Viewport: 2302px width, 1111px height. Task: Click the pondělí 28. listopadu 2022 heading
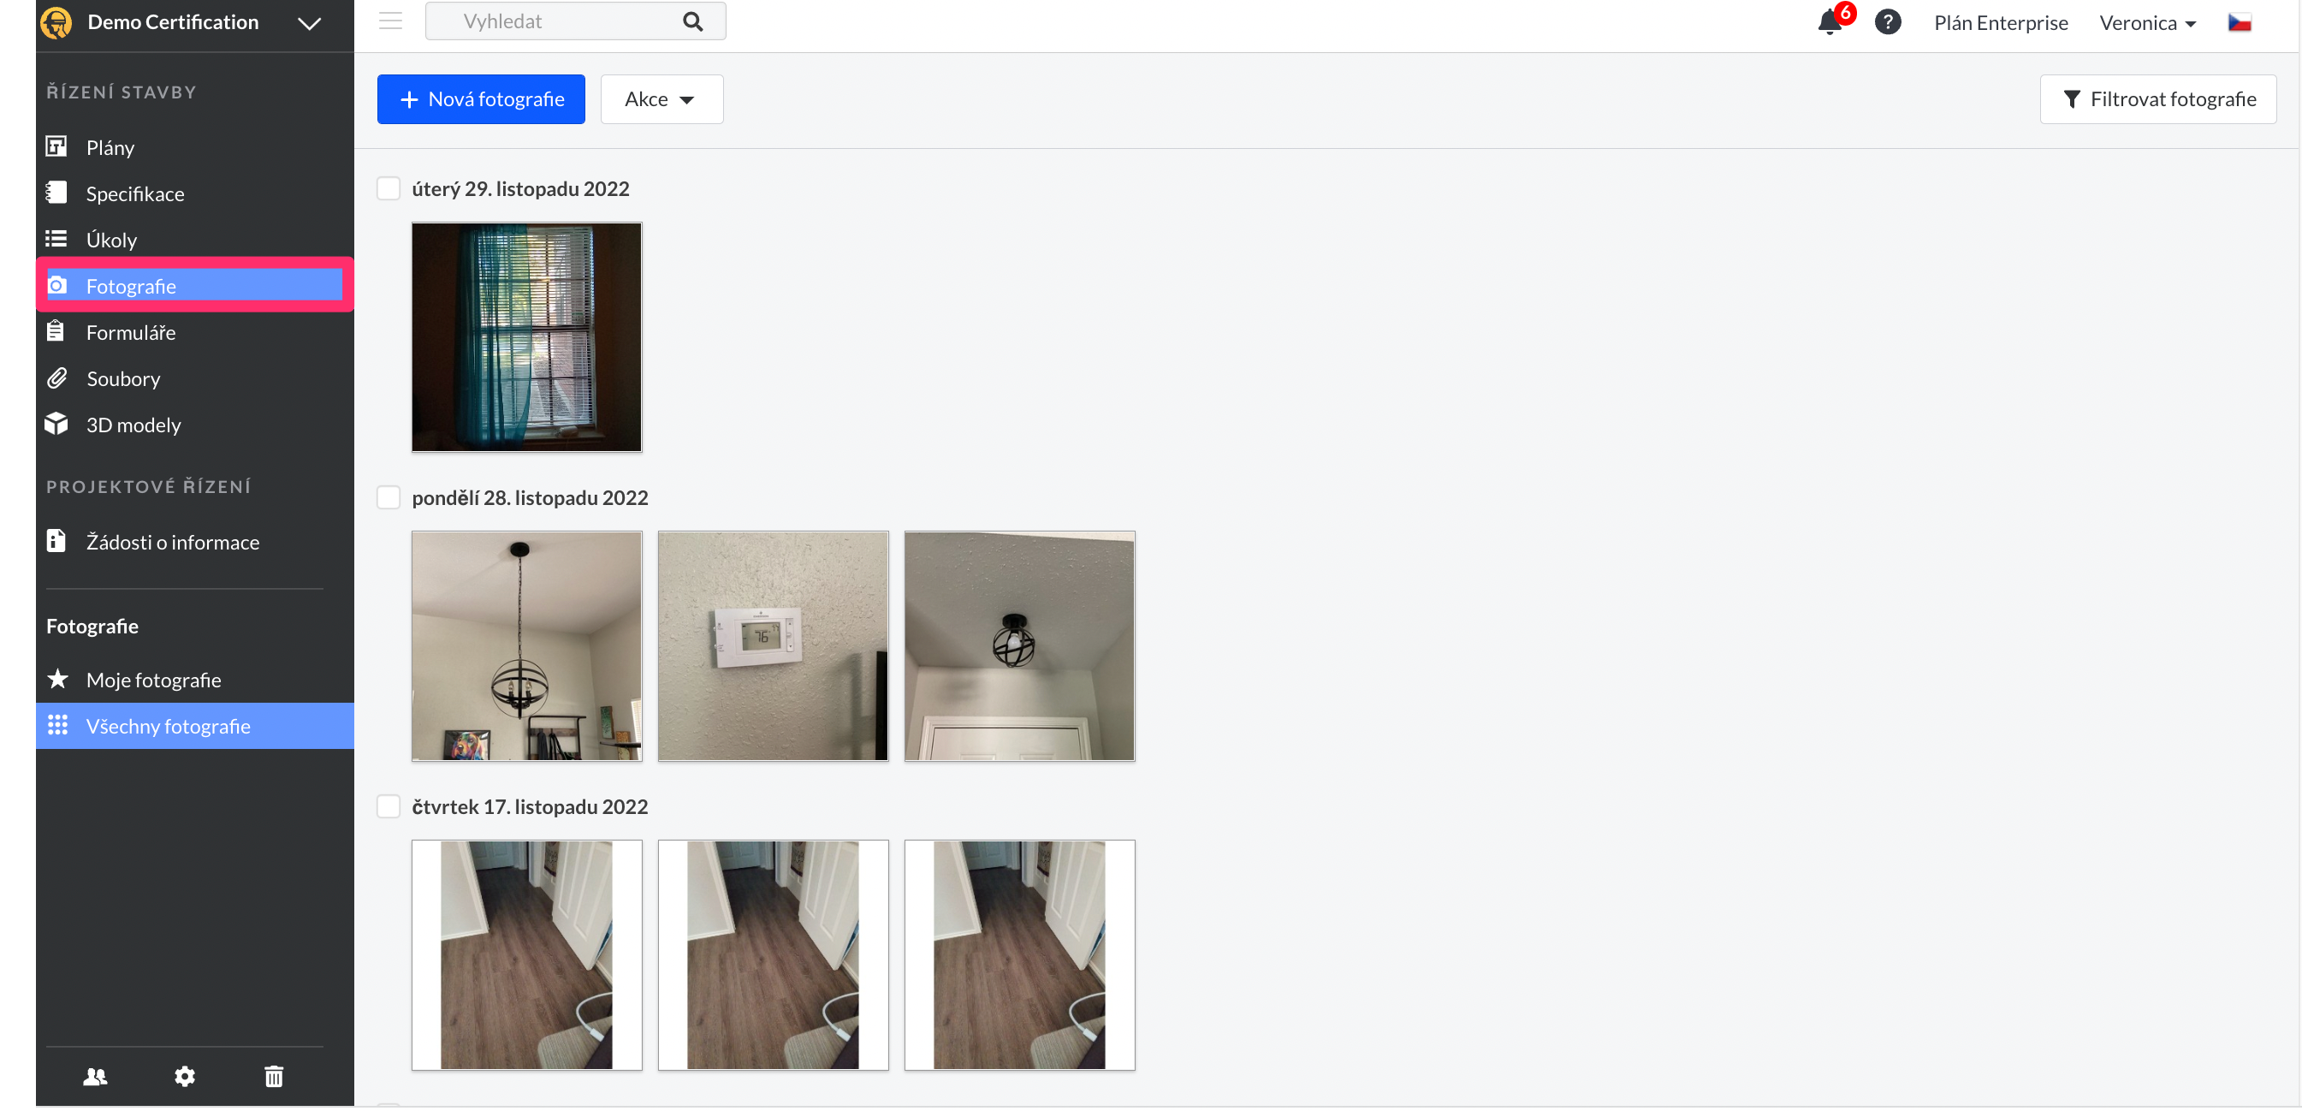tap(530, 498)
